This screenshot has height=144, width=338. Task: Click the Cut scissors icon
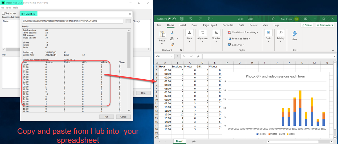tap(172, 32)
